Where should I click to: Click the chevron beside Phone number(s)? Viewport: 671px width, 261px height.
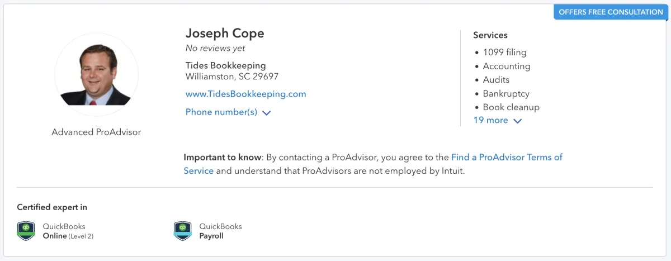pos(267,113)
